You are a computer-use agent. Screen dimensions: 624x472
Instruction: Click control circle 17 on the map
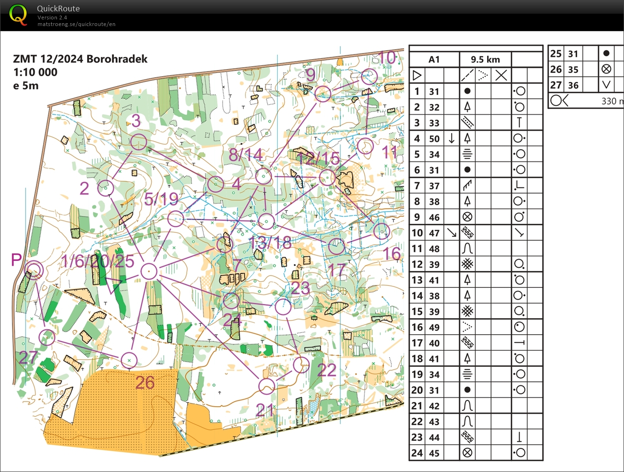[x=336, y=246]
